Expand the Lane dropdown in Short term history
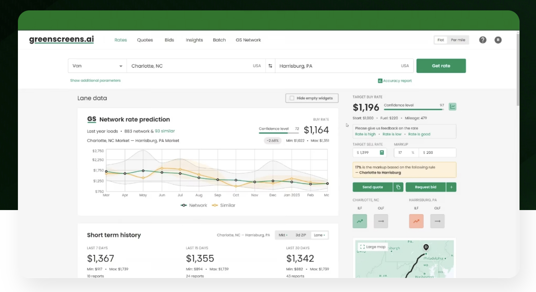 coord(319,235)
